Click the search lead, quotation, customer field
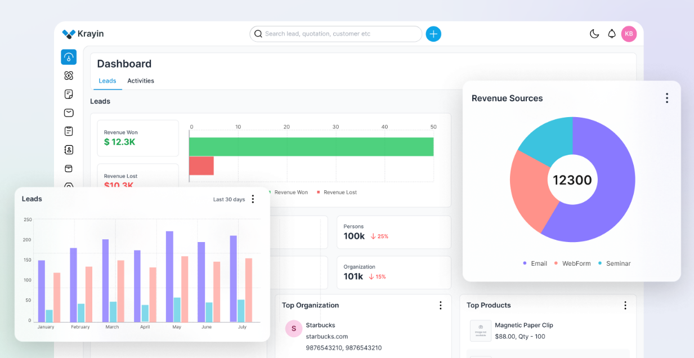Image resolution: width=694 pixels, height=358 pixels. pyautogui.click(x=335, y=34)
